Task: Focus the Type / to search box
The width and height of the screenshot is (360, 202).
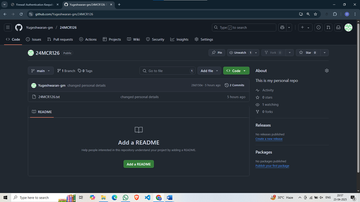Action: [x=244, y=28]
